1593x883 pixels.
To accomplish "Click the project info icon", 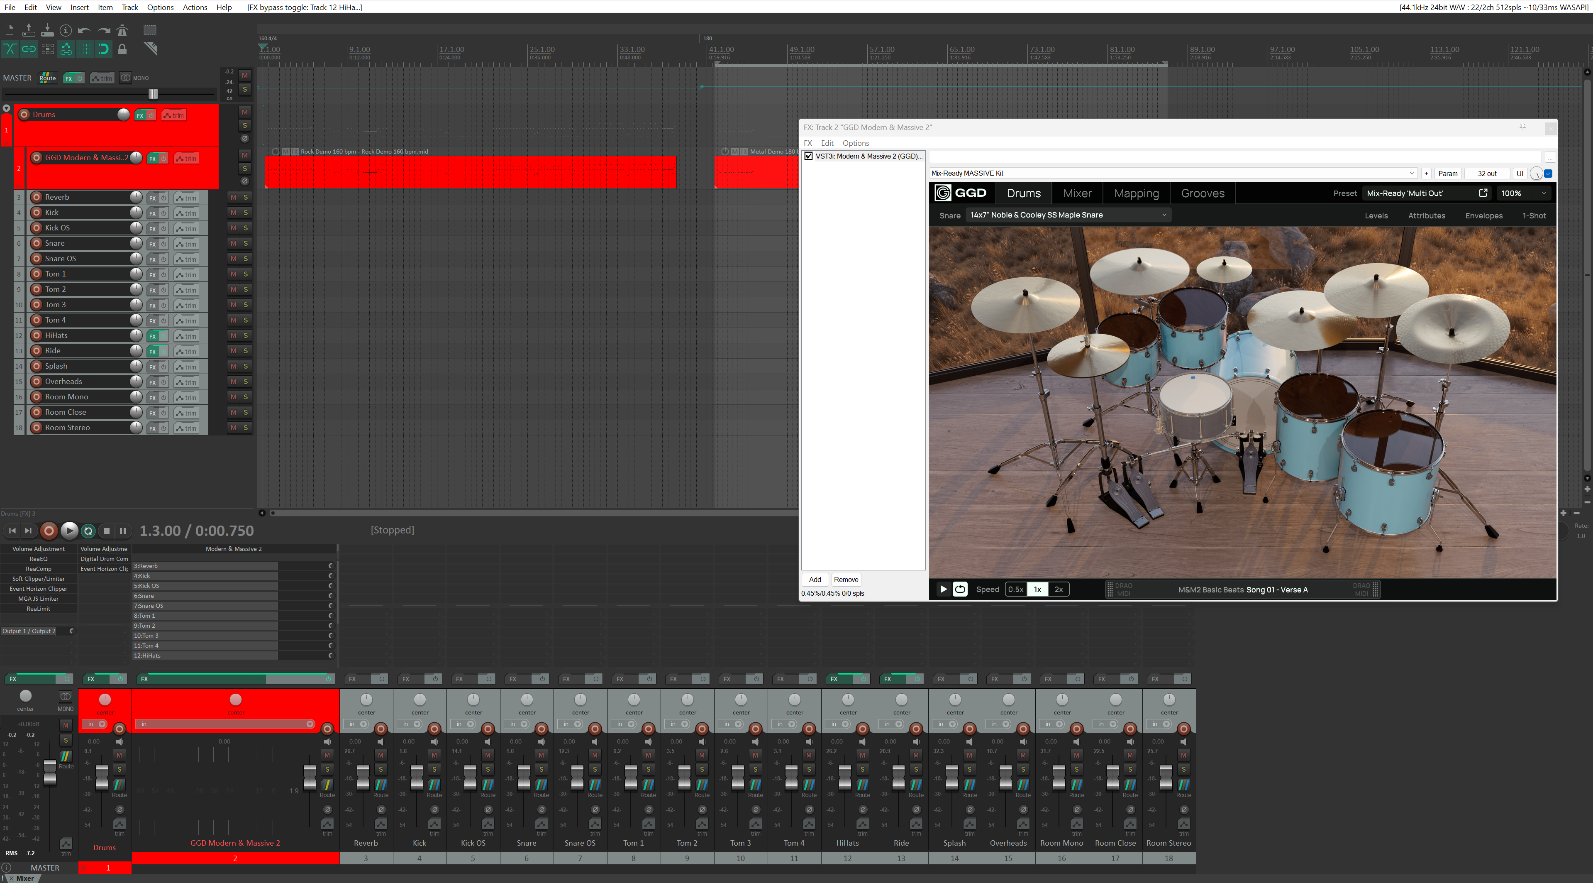I will click(66, 30).
